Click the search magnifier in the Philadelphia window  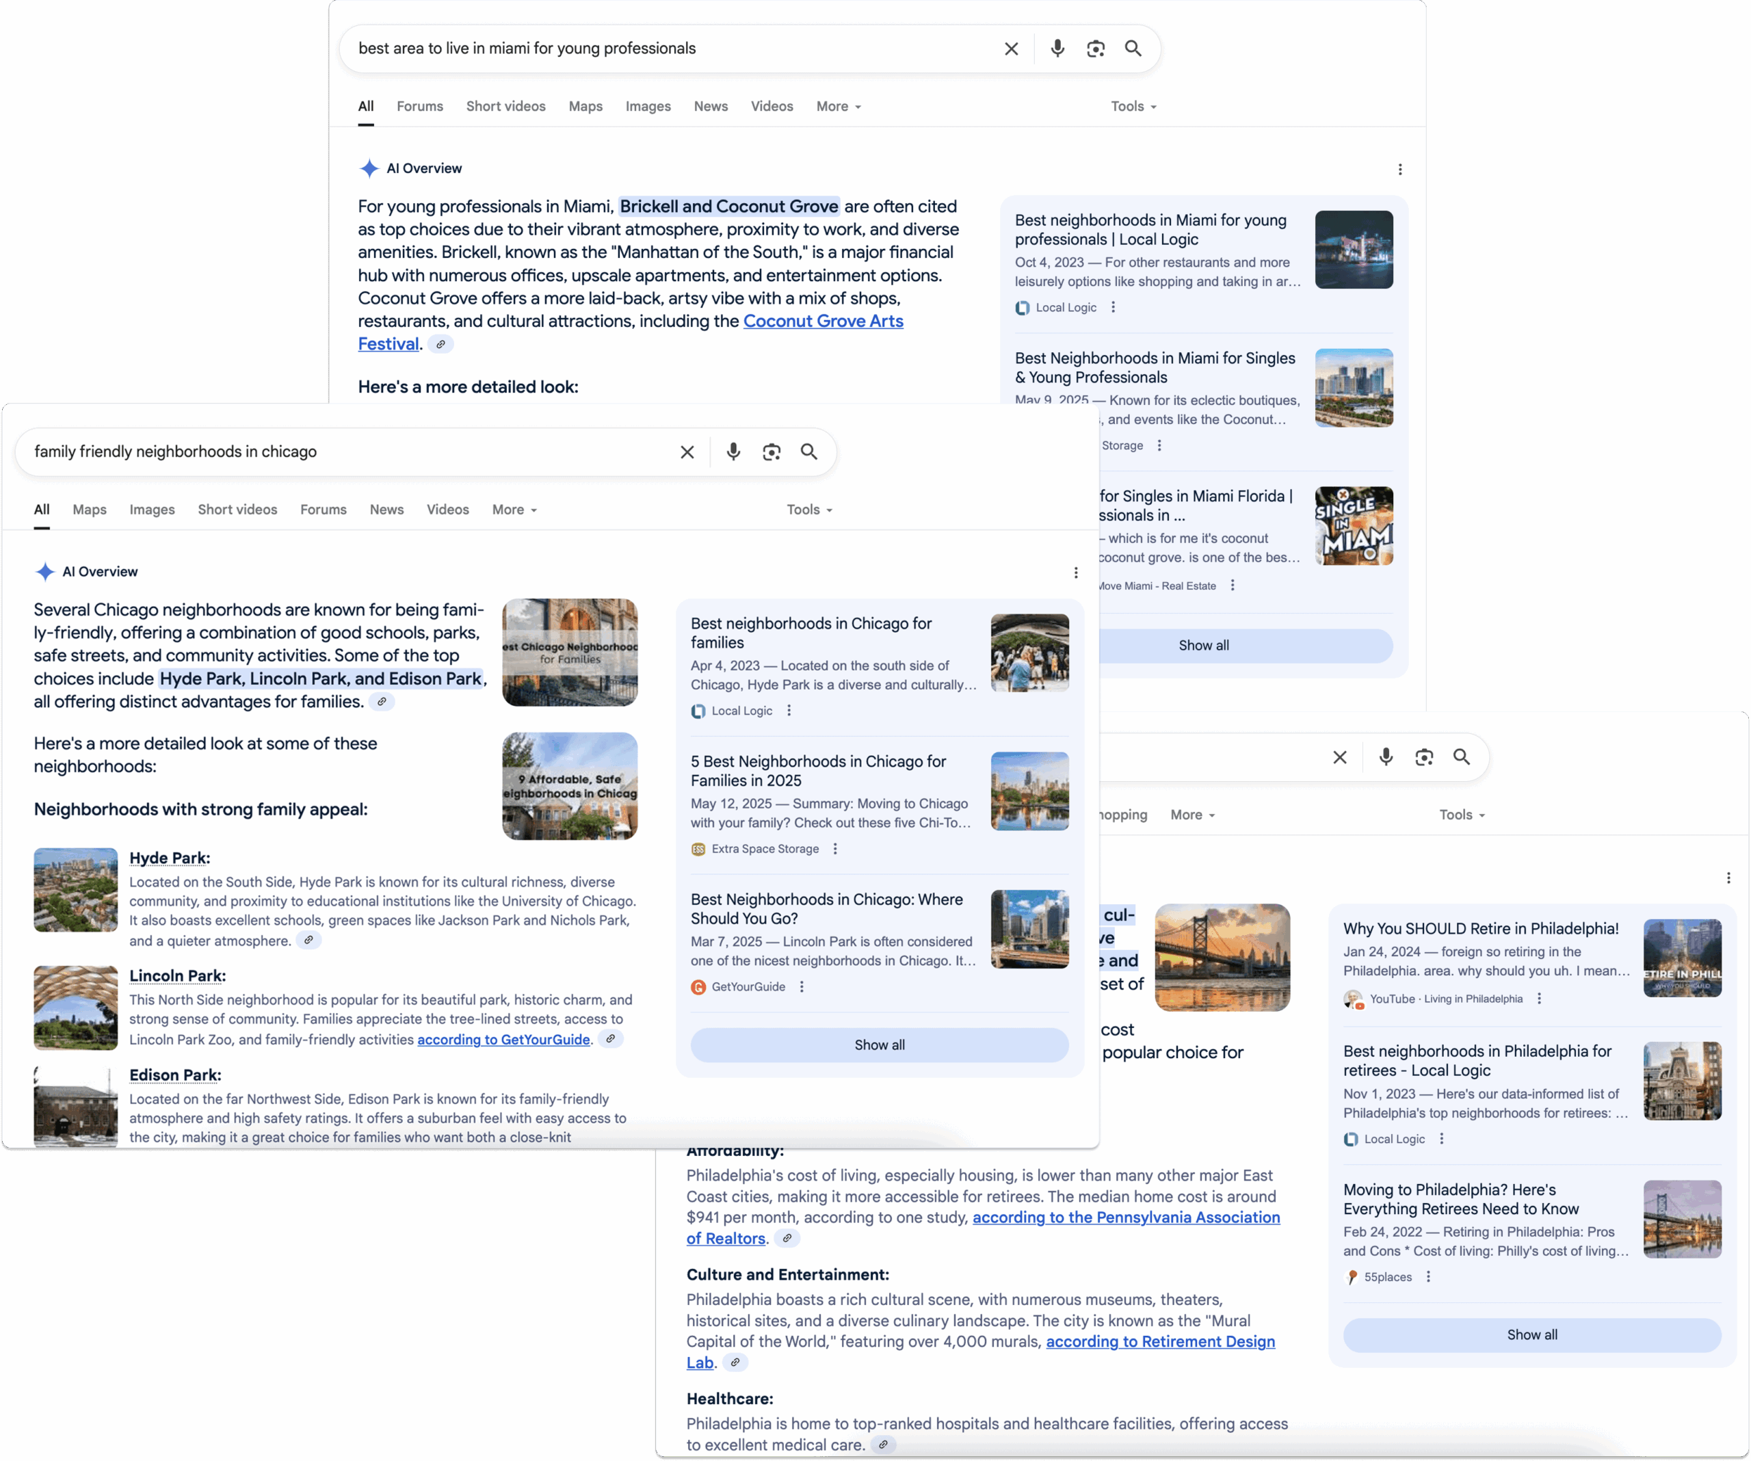click(1461, 756)
